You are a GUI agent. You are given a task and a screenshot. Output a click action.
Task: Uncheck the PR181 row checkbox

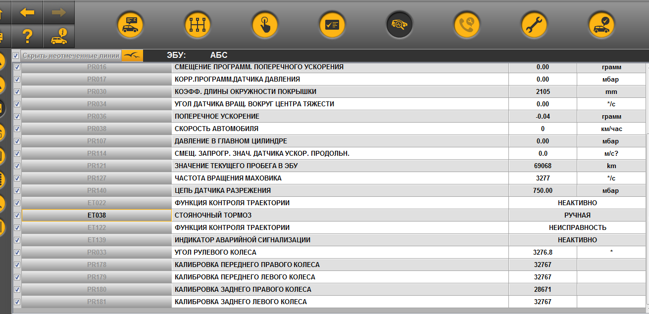17,302
